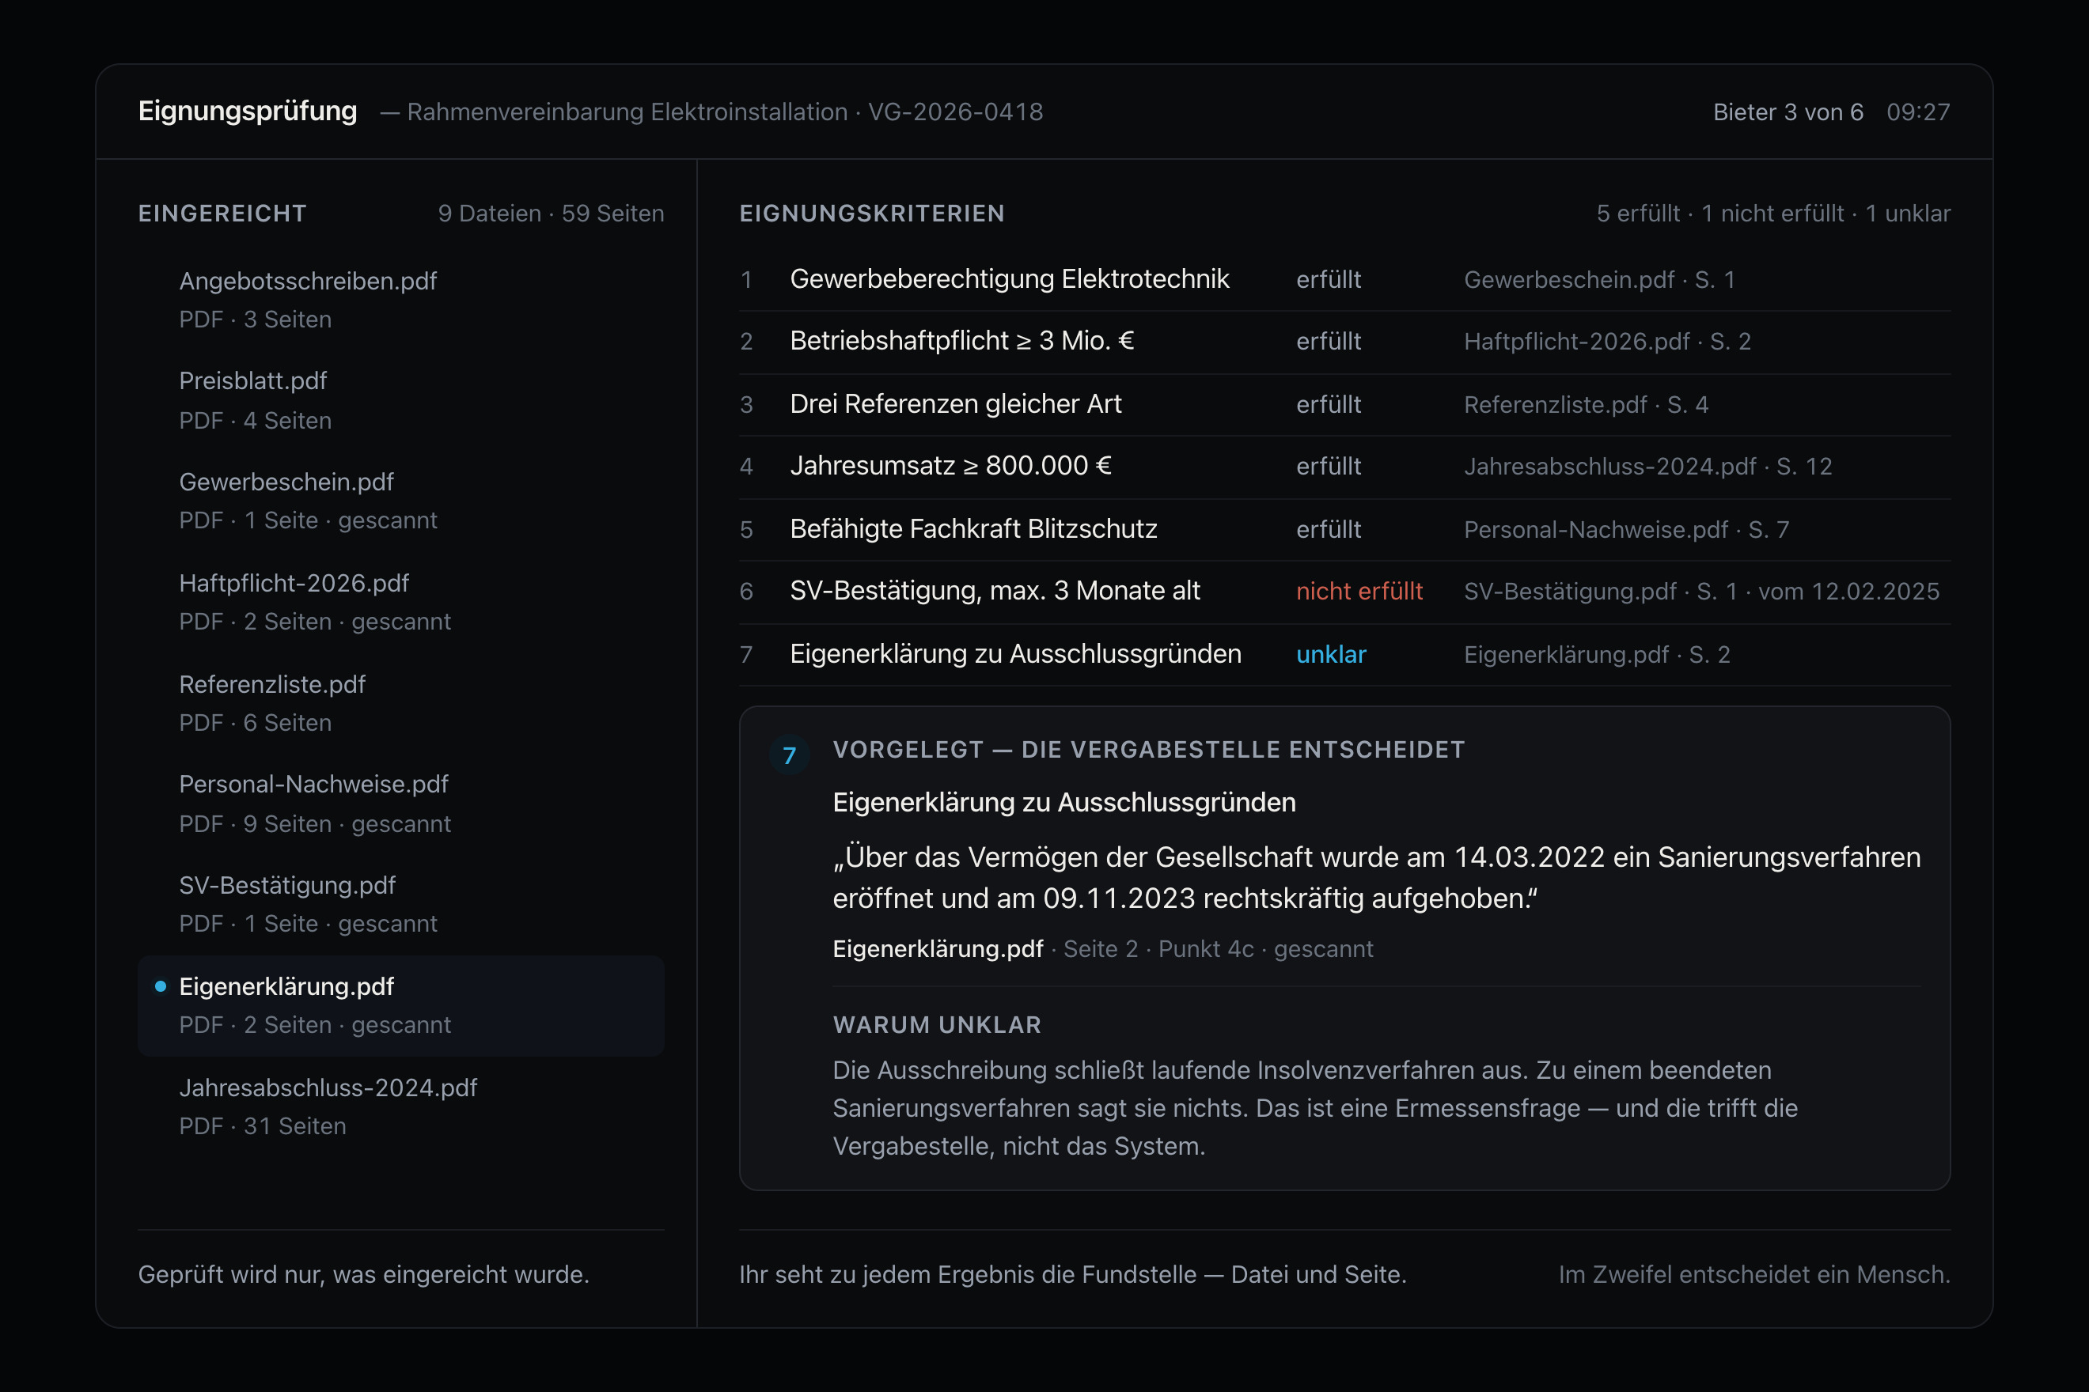This screenshot has height=1392, width=2089.
Task: Click heading 'Vorgelegt — Die Vergabestelle entscheidet'
Action: [1148, 750]
